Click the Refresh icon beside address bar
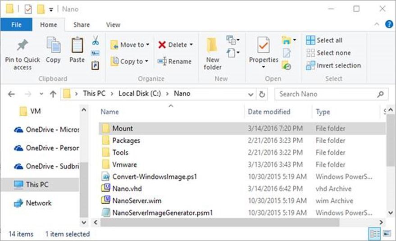This screenshot has width=396, height=241. pyautogui.click(x=262, y=94)
